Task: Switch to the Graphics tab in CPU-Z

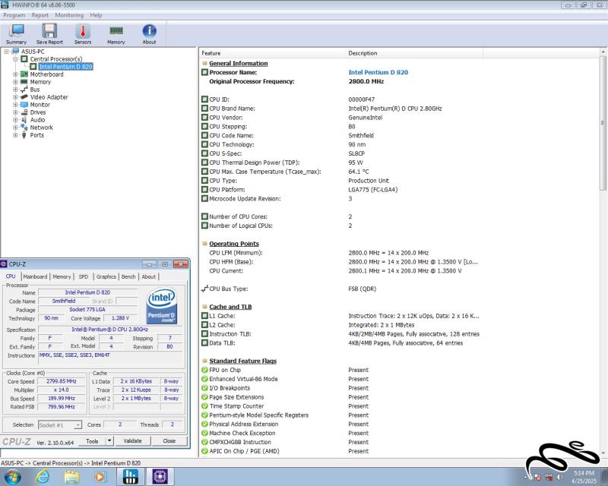Action: tap(106, 276)
